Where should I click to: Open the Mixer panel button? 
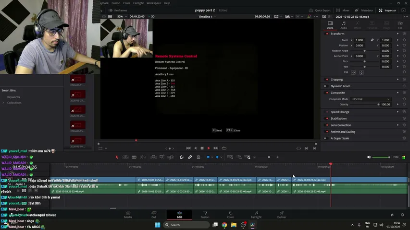point(343,11)
